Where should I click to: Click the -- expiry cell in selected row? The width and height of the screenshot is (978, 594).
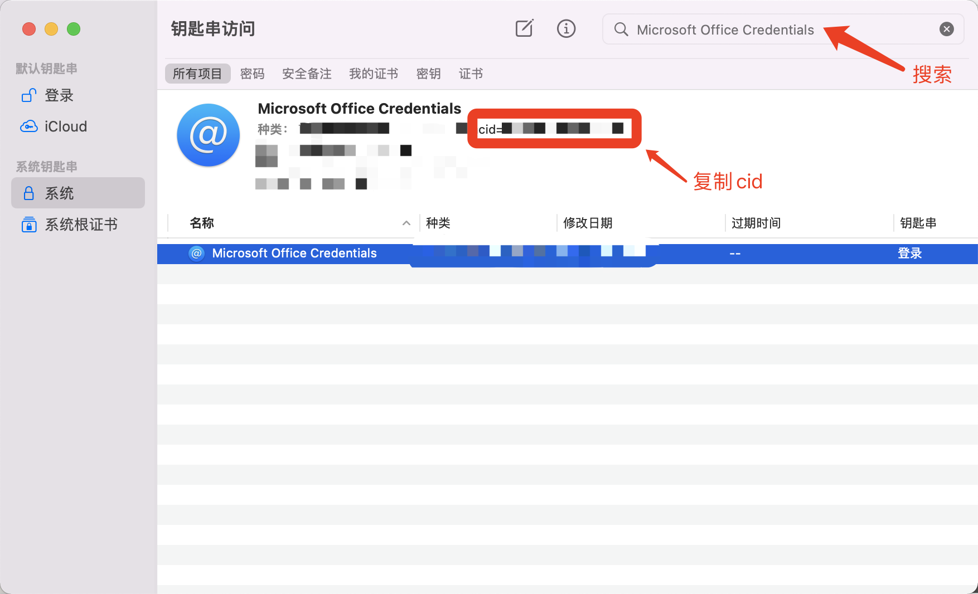pyautogui.click(x=735, y=254)
